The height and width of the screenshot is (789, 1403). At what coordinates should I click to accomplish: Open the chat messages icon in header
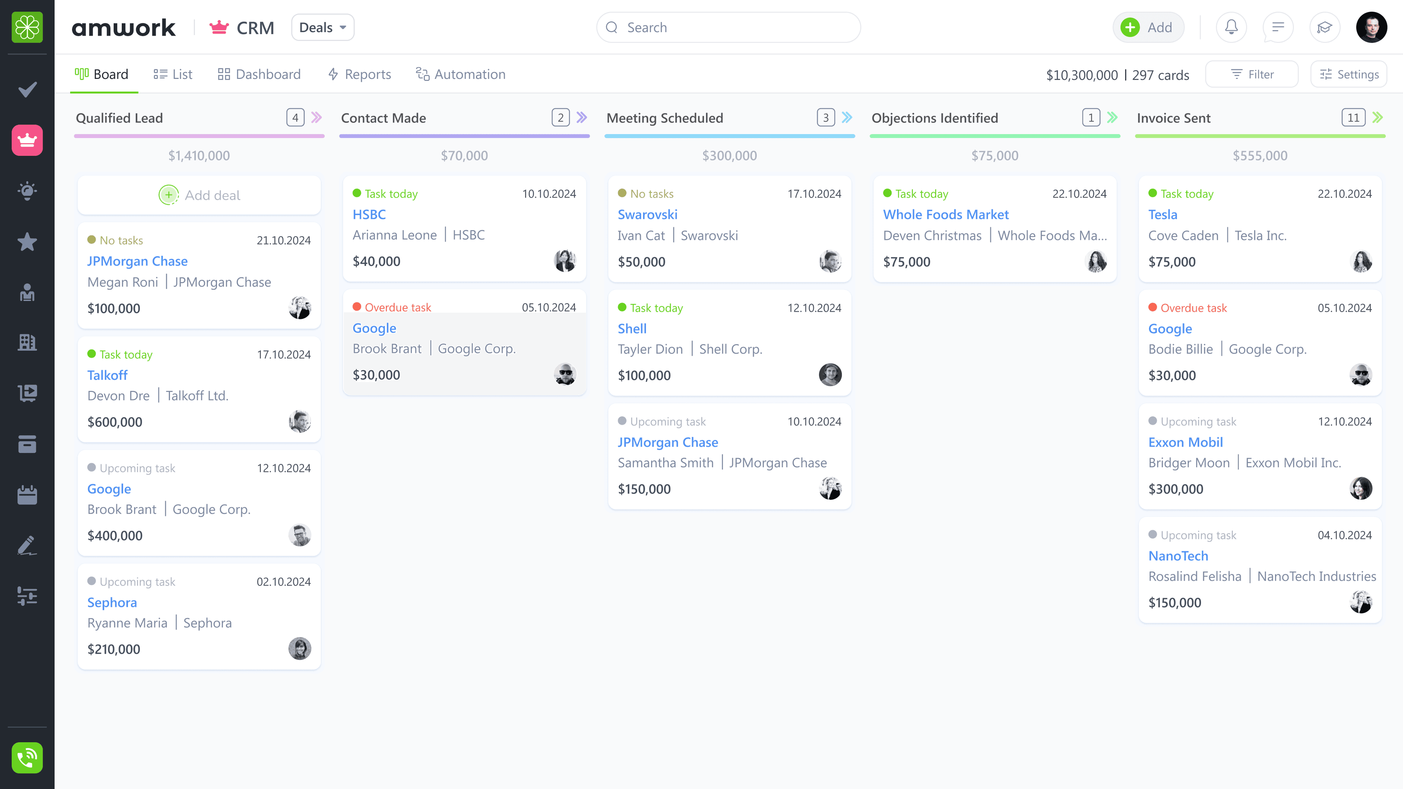[x=1278, y=27]
